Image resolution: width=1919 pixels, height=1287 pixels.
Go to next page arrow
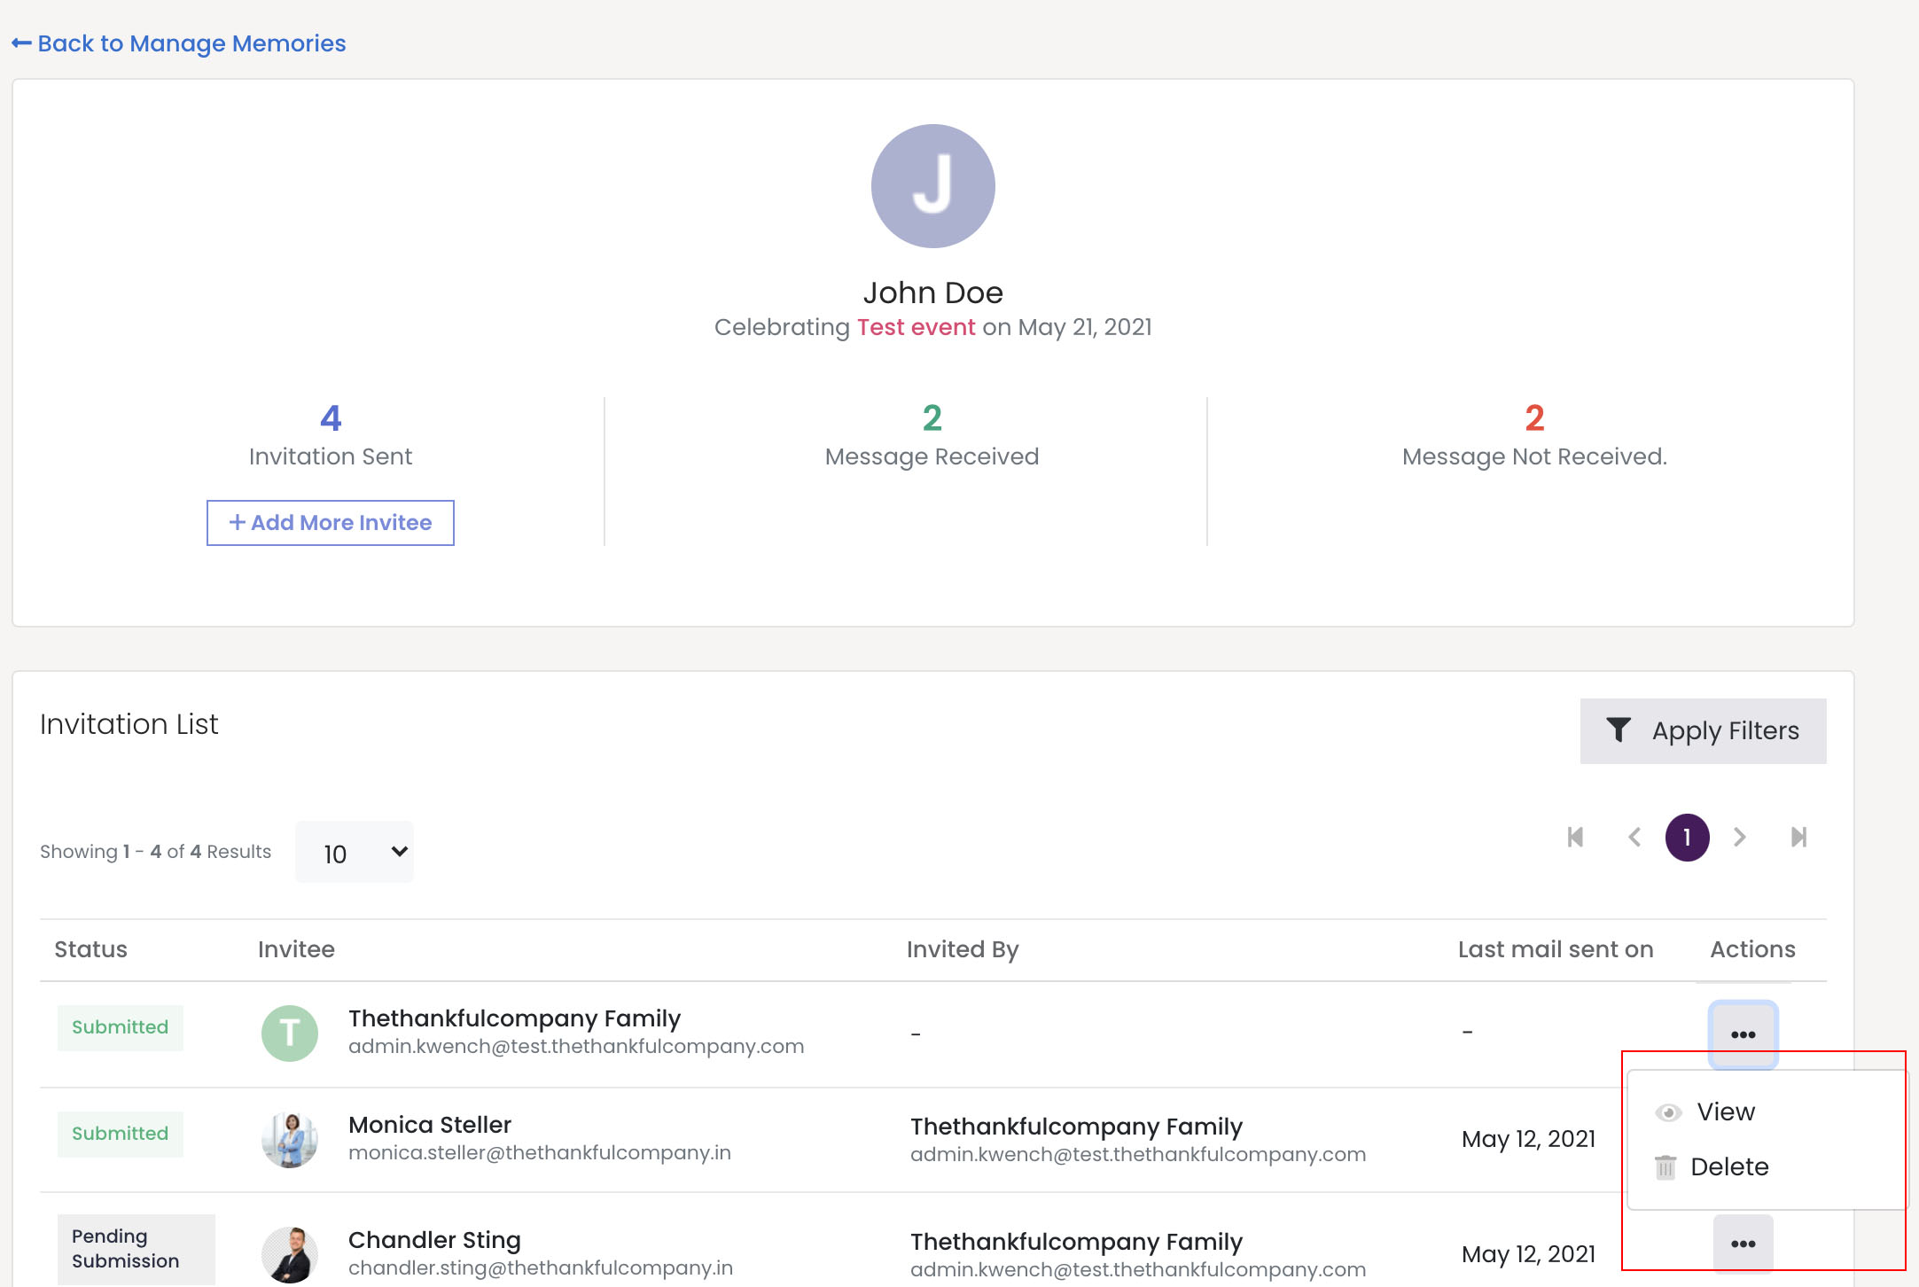[x=1739, y=838]
